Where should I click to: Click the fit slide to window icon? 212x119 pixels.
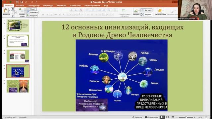coord(206,117)
